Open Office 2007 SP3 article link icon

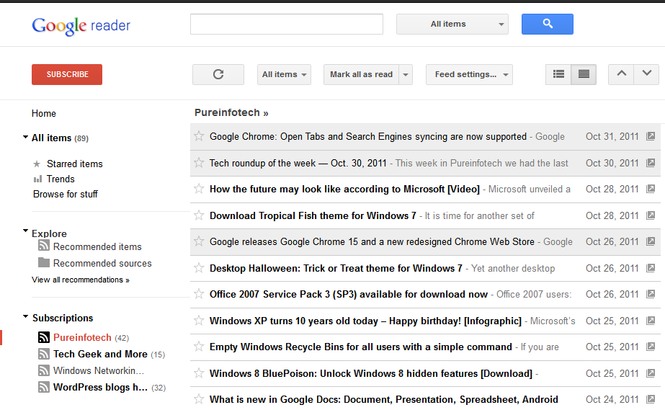click(x=650, y=294)
